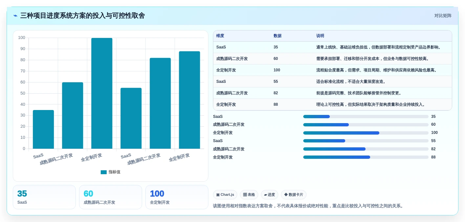
Task: Click the 数据卡片 tag chip
Action: coord(294,195)
